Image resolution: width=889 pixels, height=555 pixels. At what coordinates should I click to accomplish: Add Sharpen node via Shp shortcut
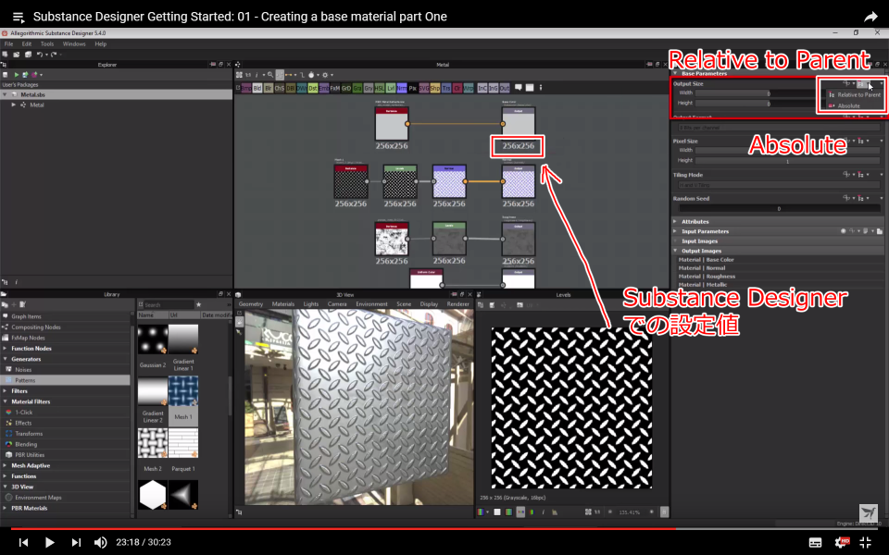point(435,89)
